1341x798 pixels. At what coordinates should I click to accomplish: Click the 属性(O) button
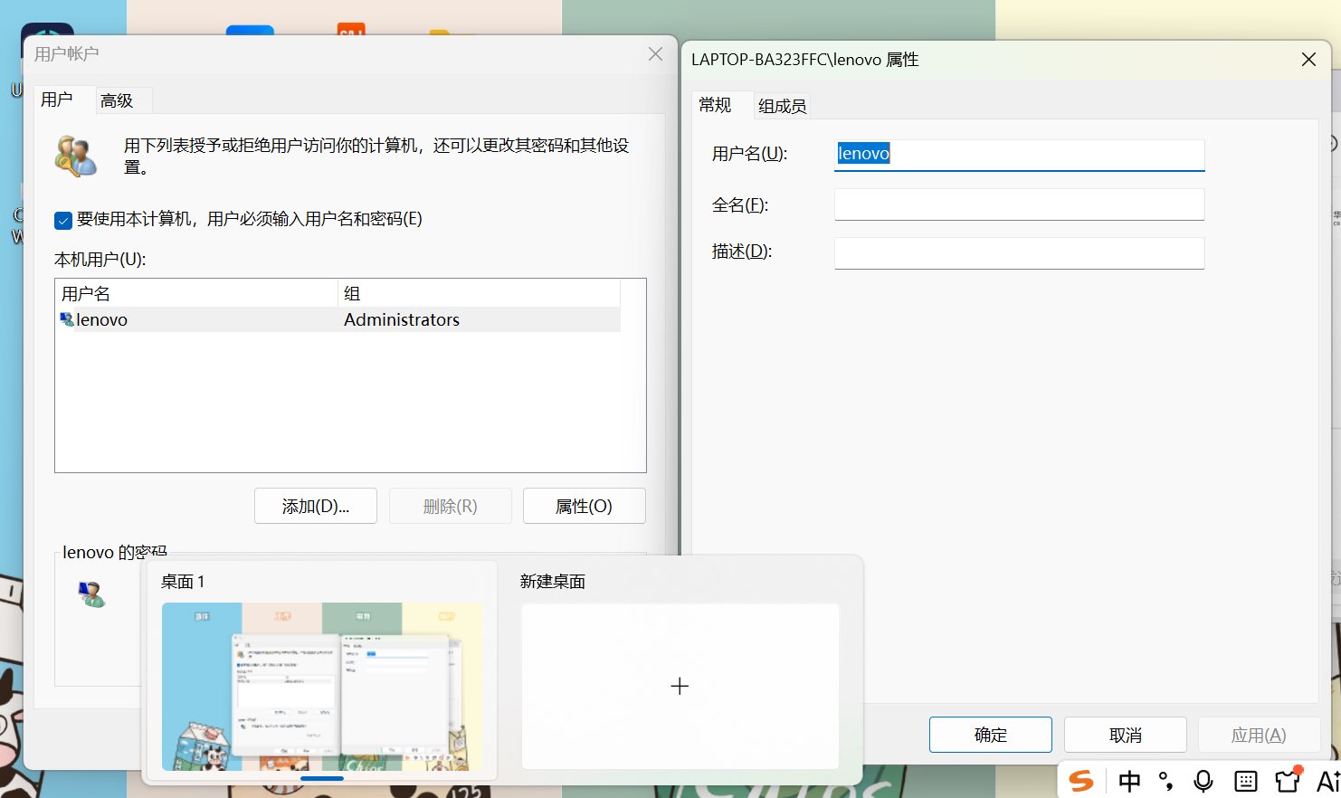(x=584, y=506)
